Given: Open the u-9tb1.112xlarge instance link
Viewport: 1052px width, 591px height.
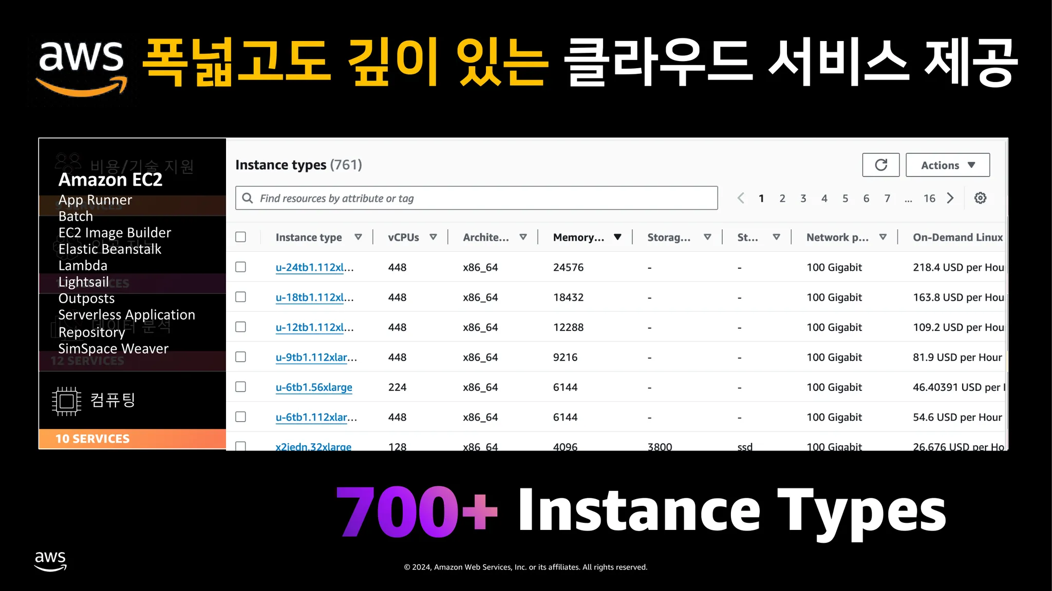Looking at the screenshot, I should coord(312,358).
